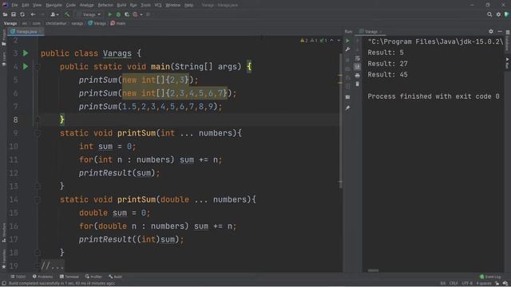
Task: Collapse main method fold marker at line 4
Action: click(38, 67)
